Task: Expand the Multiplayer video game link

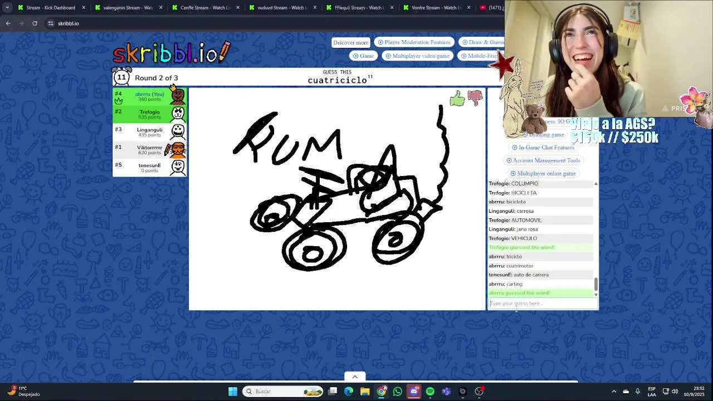Action: tap(417, 56)
